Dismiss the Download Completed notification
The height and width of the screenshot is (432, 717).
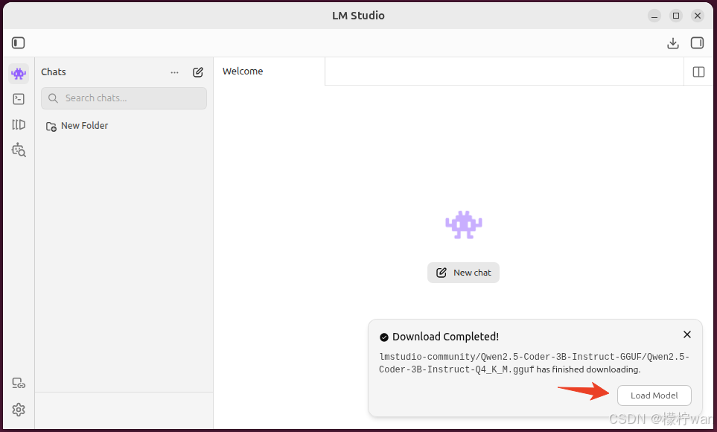[686, 334]
